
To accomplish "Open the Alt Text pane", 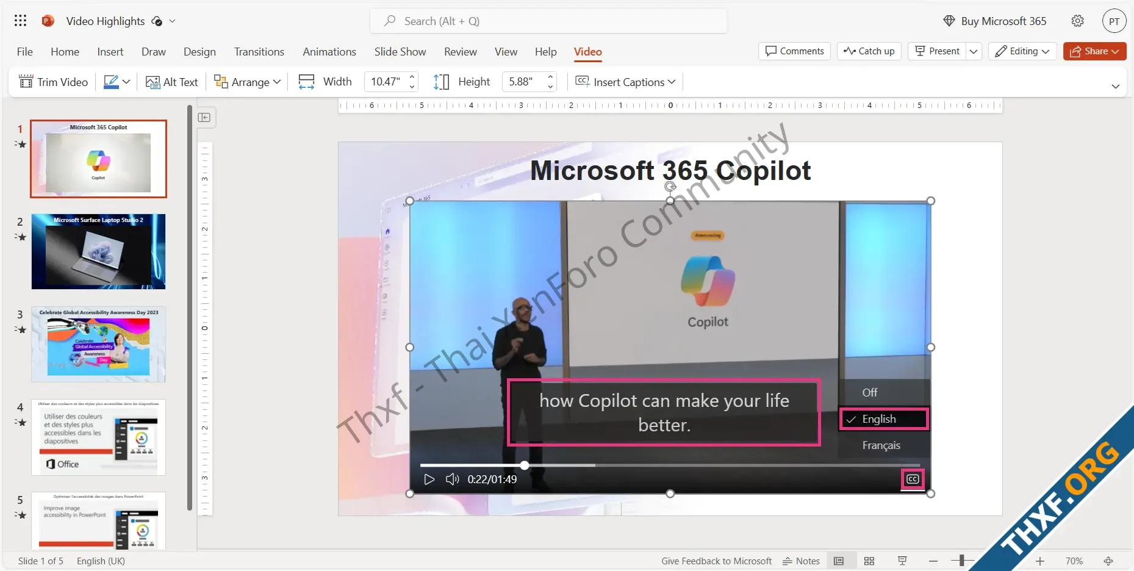I will 172,82.
